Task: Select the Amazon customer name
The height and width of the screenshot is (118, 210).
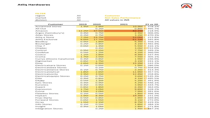Action: tap(41, 31)
